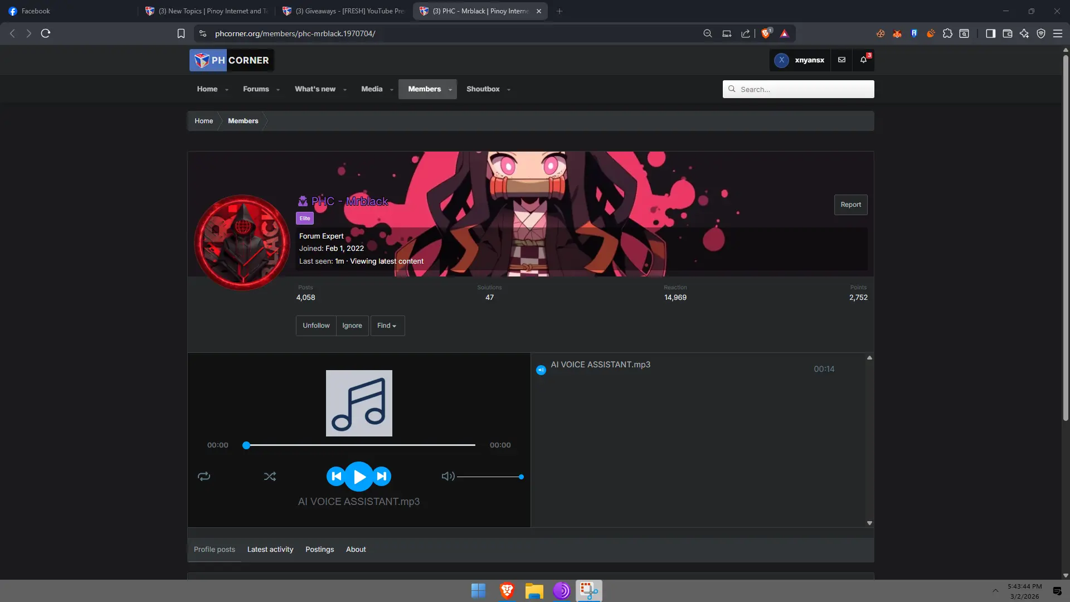The height and width of the screenshot is (602, 1070).
Task: Toggle the browser sidebar panel
Action: pyautogui.click(x=990, y=33)
